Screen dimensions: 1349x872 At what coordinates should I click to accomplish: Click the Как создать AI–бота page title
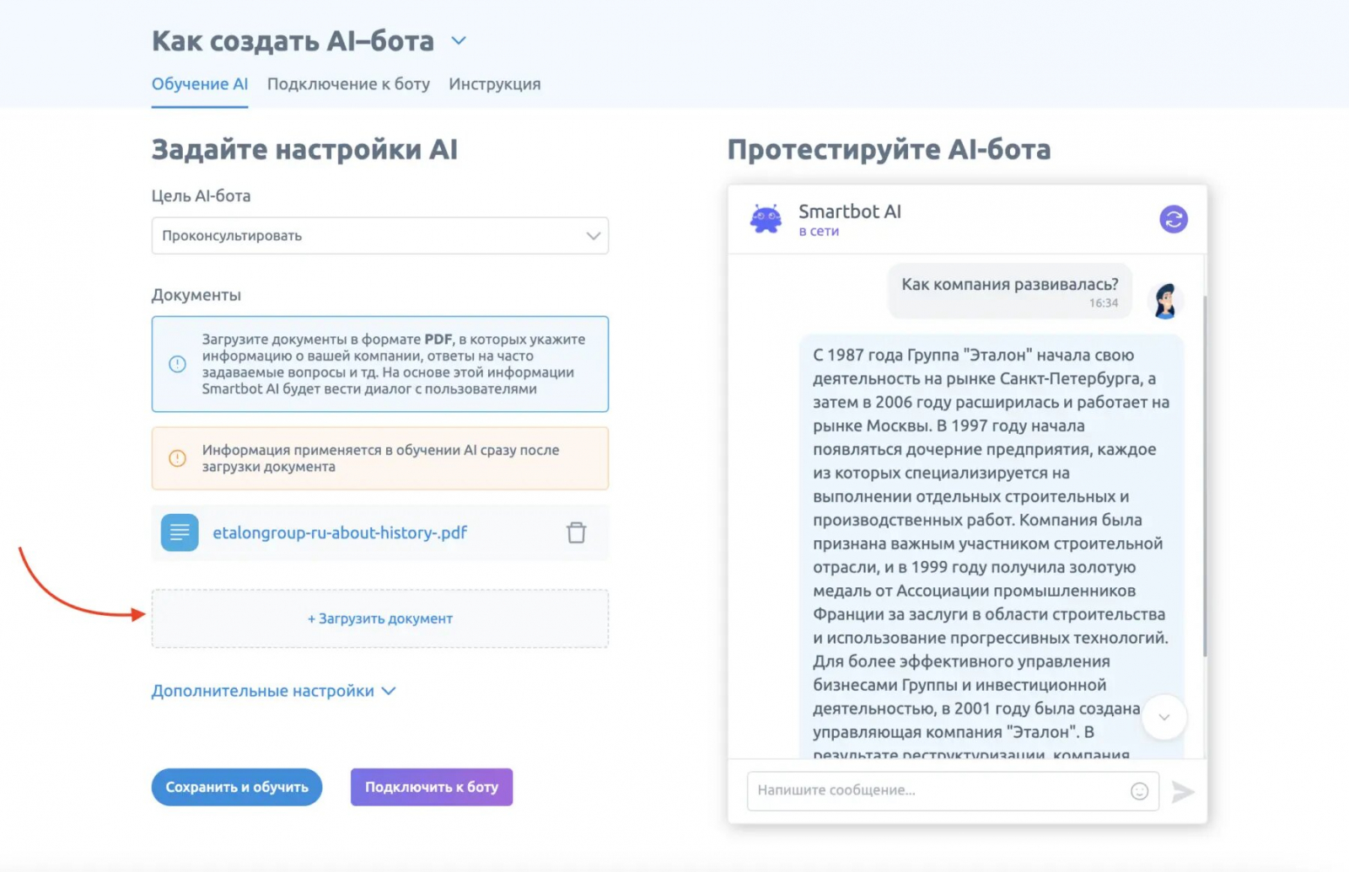pyautogui.click(x=293, y=41)
